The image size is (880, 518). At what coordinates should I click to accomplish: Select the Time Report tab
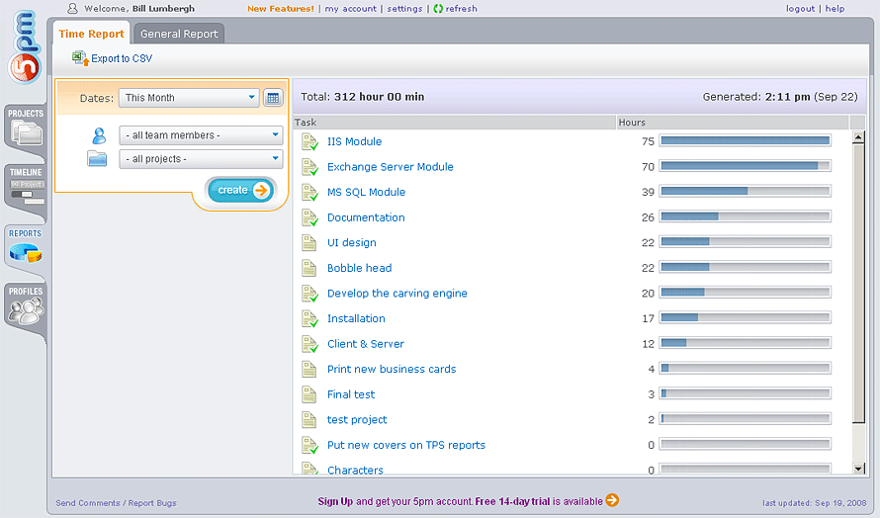[x=91, y=34]
